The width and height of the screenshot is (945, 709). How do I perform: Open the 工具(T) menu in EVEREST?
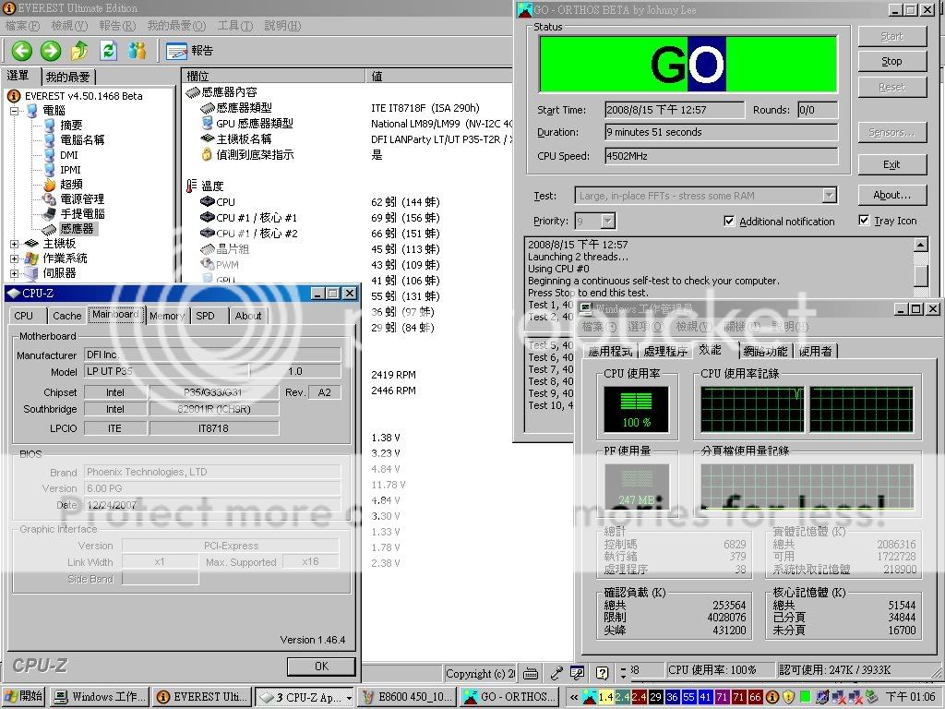pyautogui.click(x=233, y=26)
